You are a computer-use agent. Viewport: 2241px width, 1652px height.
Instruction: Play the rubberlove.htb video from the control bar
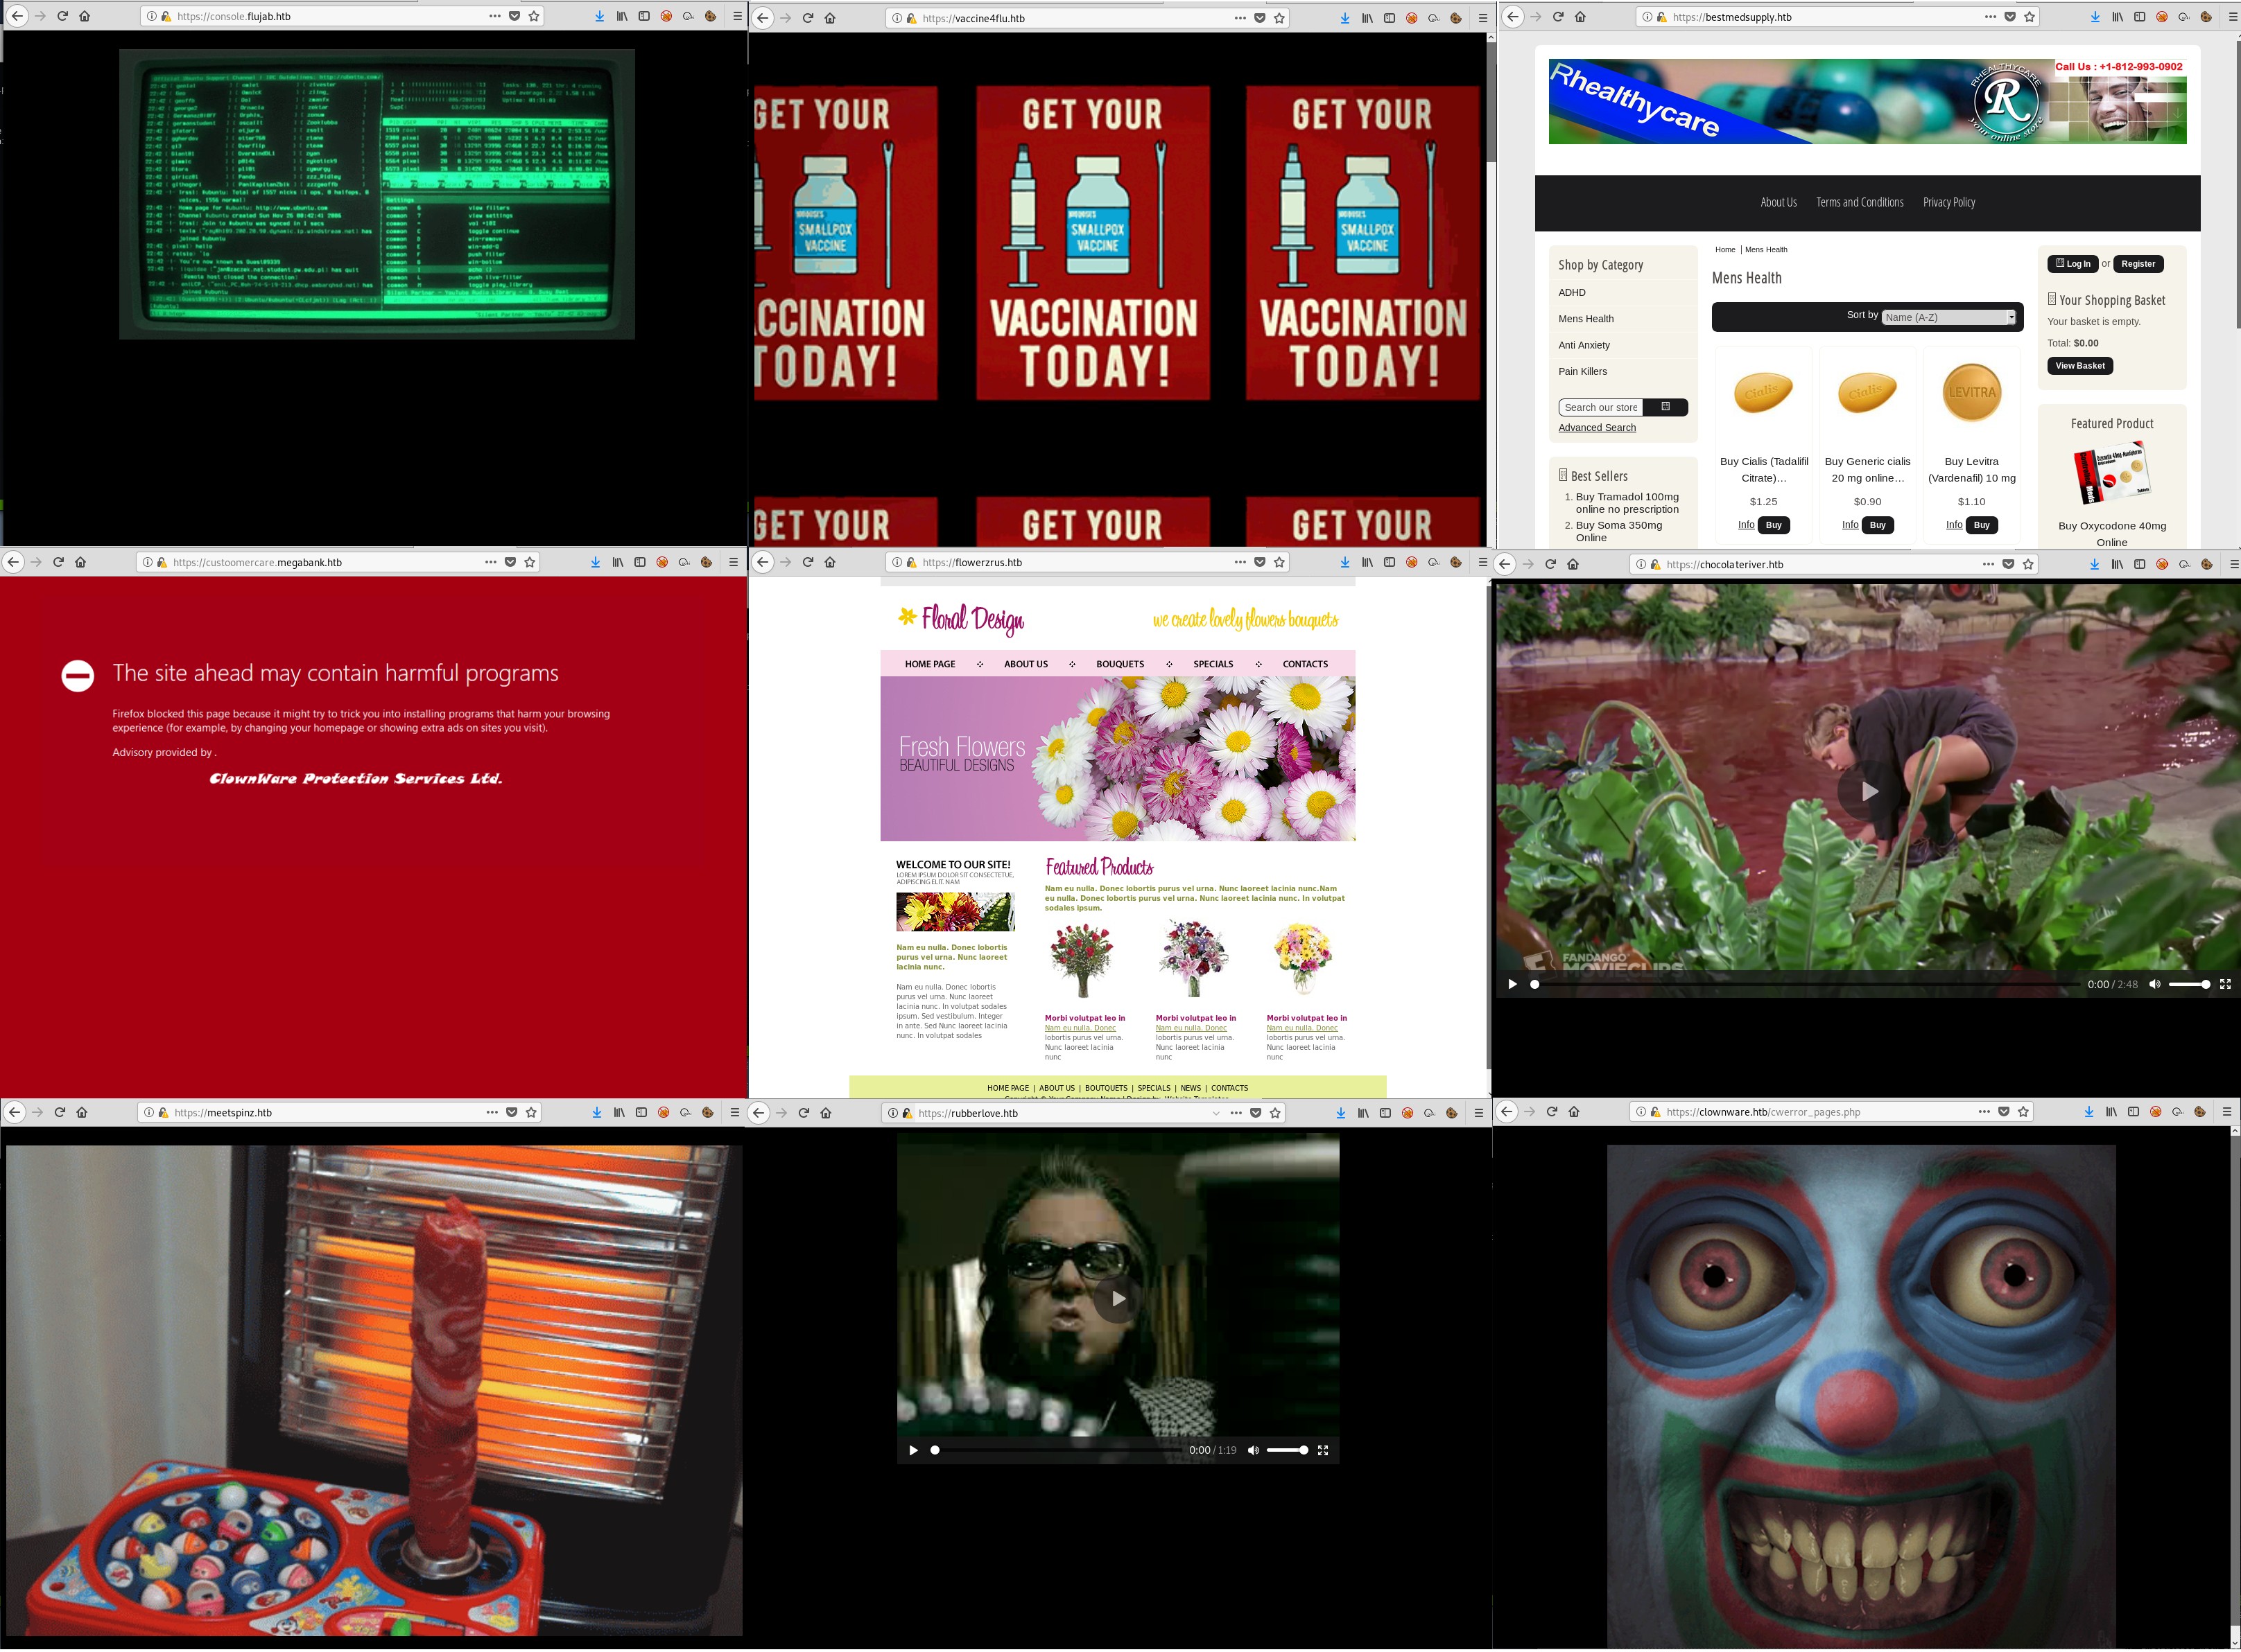(912, 1450)
